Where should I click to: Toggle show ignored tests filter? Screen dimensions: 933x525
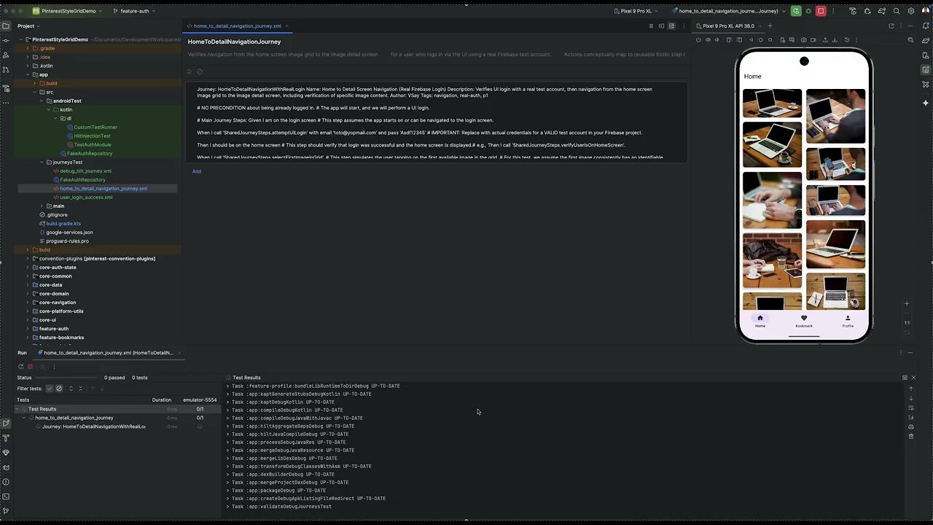[59, 389]
